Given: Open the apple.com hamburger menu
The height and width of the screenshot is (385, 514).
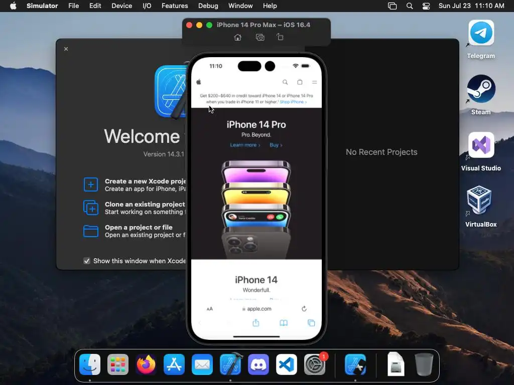Looking at the screenshot, I should click(314, 82).
